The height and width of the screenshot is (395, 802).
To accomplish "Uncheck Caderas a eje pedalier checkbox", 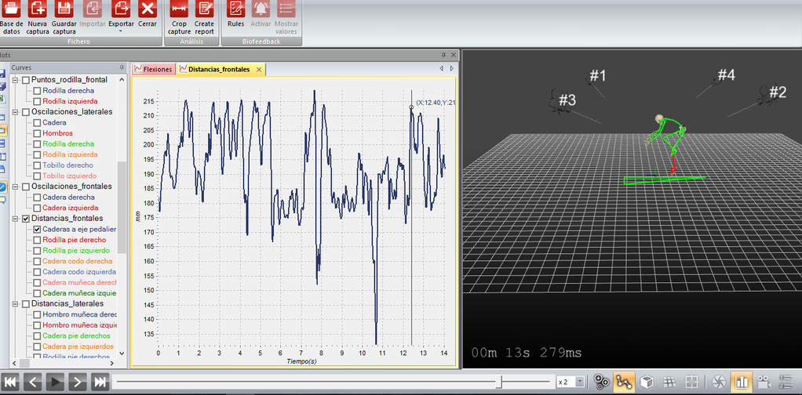I will pos(37,230).
